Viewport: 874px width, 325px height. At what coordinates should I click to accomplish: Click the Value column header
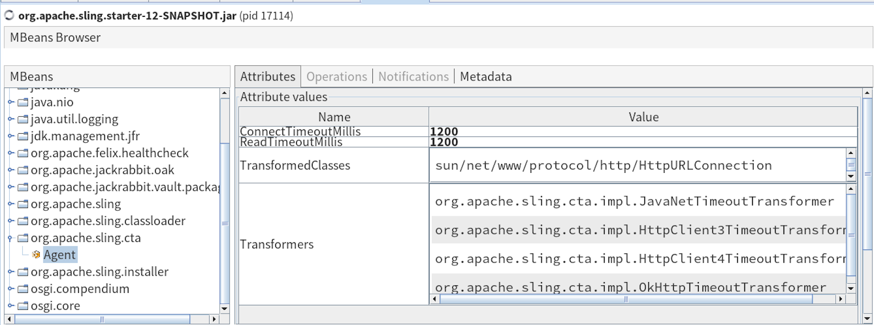(x=643, y=117)
